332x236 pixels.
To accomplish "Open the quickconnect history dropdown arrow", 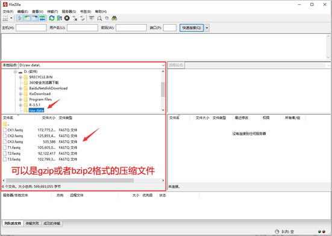I will [207, 28].
